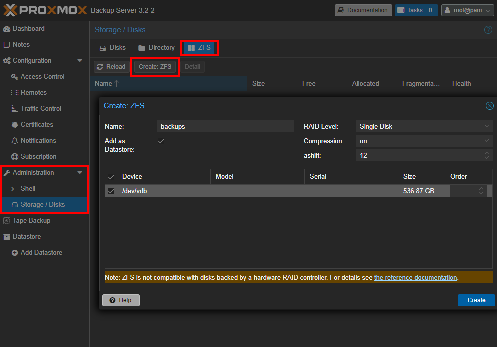The height and width of the screenshot is (347, 497).
Task: Sort by the Allocated column
Action: coord(372,83)
